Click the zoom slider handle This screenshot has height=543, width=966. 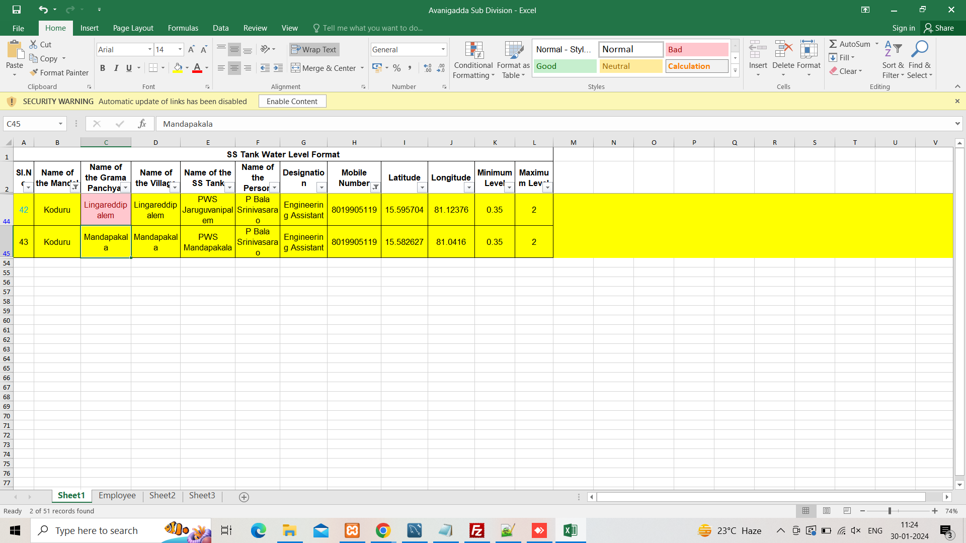click(890, 511)
